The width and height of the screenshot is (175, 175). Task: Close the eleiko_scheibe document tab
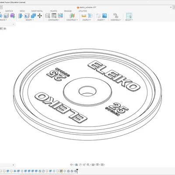pyautogui.click(x=171, y=7)
